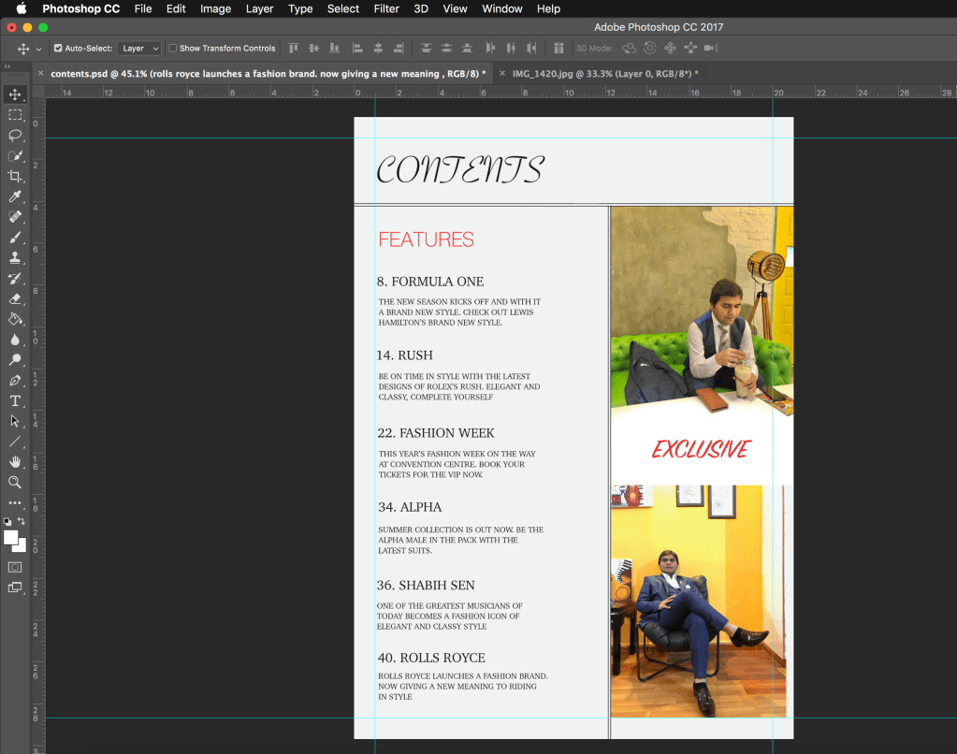
Task: Select the Lasso tool
Action: tap(15, 135)
